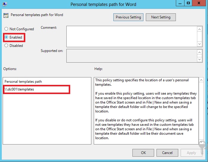The height and width of the screenshot is (162, 208).
Task: Click the Apply button
Action: pos(191,153)
